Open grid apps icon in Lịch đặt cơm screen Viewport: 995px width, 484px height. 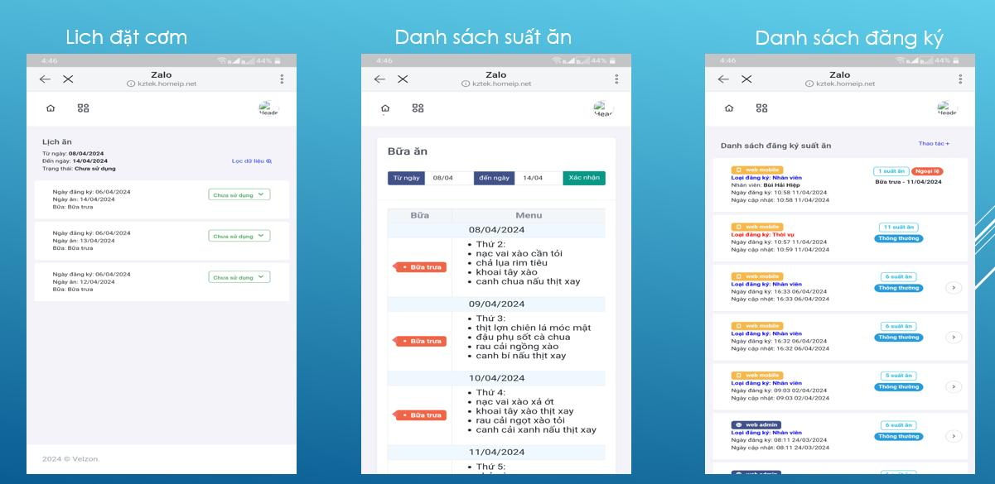83,108
